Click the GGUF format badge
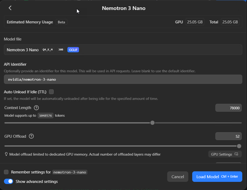This screenshot has width=247, height=190. 73,50
